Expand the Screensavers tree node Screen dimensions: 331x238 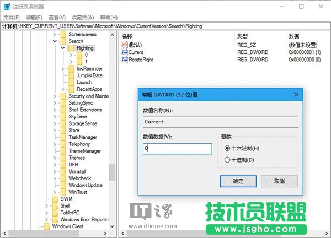point(55,34)
